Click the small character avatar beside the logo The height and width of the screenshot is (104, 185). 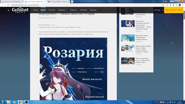click(8, 10)
